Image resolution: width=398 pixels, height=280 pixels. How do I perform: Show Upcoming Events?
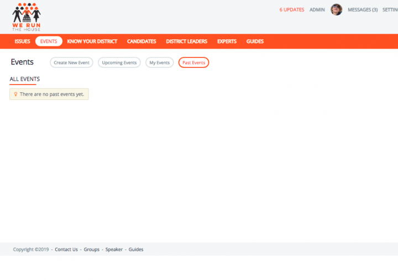coord(119,62)
